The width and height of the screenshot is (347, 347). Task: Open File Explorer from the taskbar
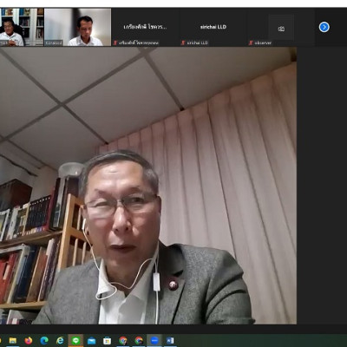click(13, 340)
